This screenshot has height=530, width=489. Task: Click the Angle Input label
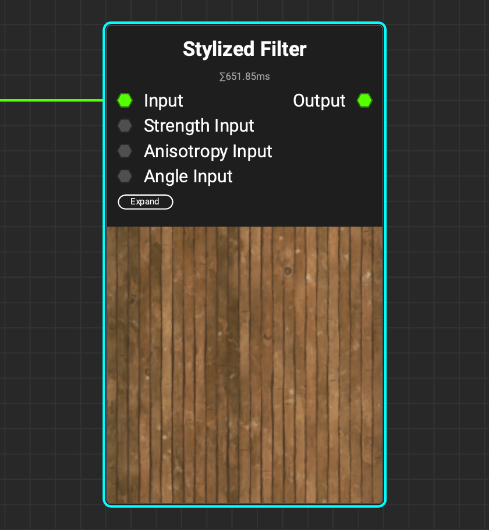point(188,176)
